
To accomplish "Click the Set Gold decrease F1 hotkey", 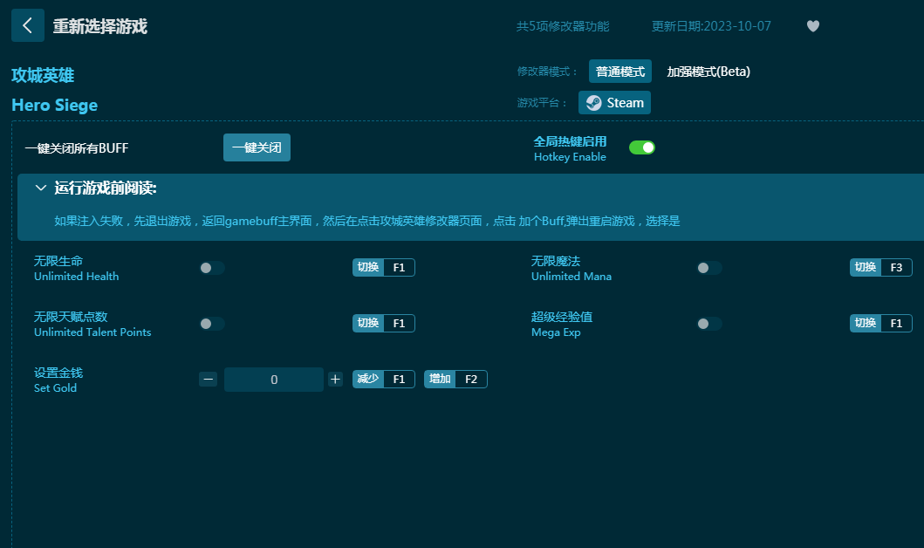I will 384,380.
